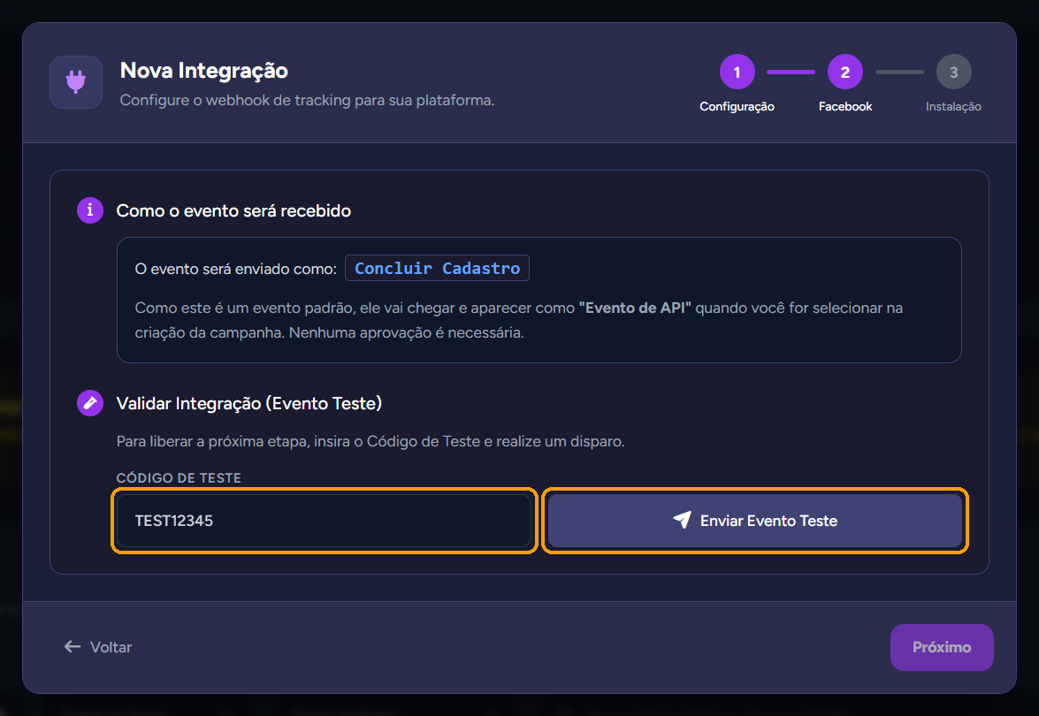This screenshot has width=1039, height=716.
Task: Click the Concluir Cadastro event tag
Action: pyautogui.click(x=438, y=268)
